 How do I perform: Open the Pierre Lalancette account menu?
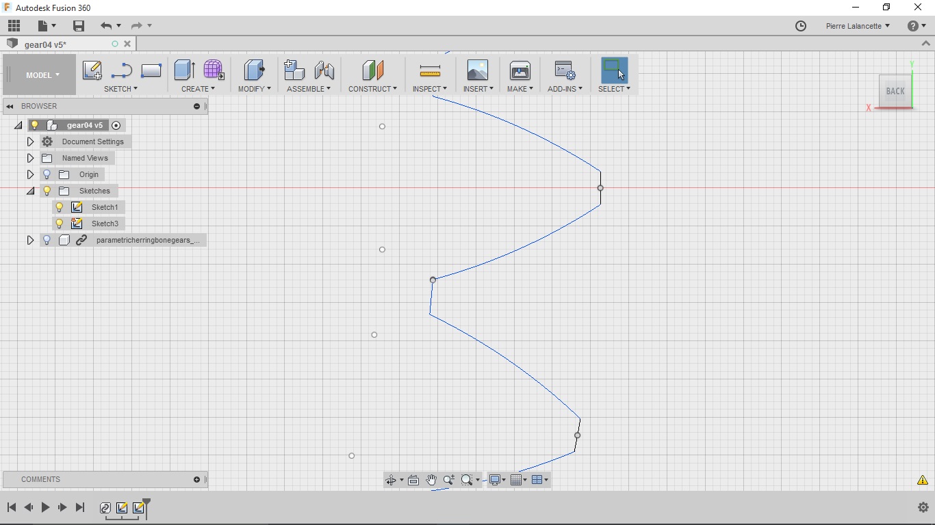coord(857,26)
